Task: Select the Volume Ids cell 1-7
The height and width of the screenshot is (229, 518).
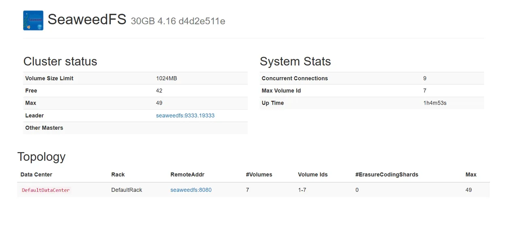Action: pos(302,190)
